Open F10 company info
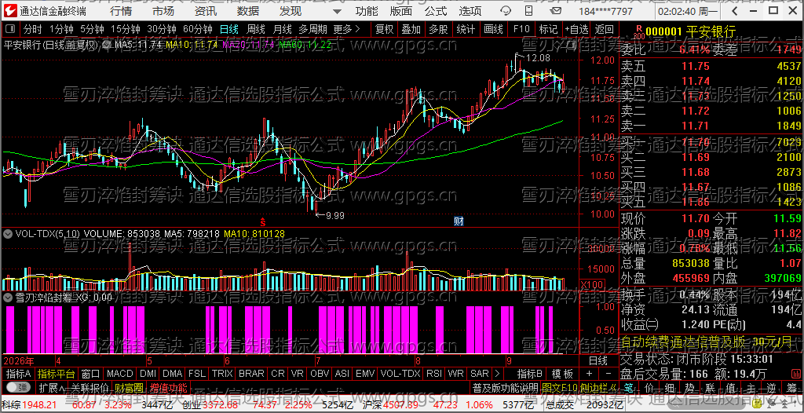 click(x=521, y=29)
